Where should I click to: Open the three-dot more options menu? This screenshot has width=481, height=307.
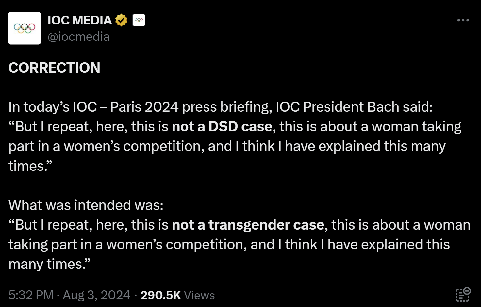[x=463, y=20]
